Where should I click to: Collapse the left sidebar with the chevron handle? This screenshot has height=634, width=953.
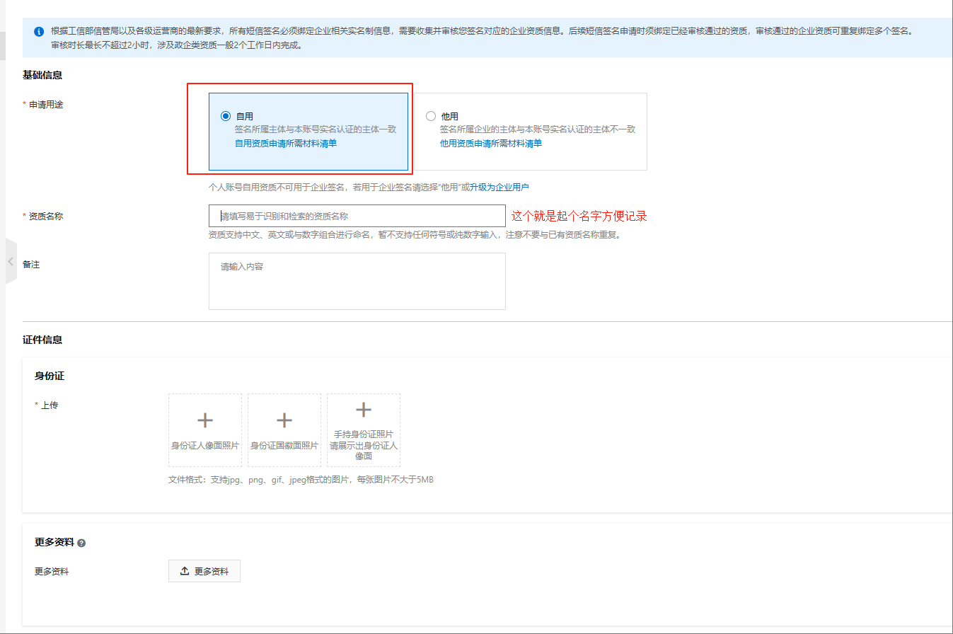pos(11,261)
